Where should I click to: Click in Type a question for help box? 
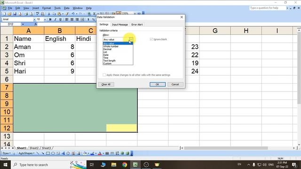coord(268,8)
